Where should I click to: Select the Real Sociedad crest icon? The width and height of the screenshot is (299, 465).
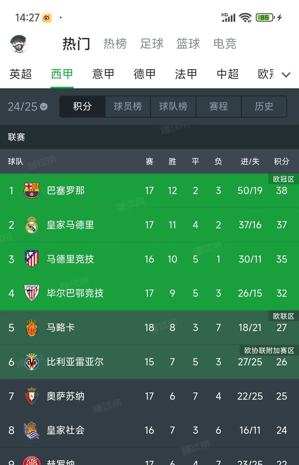click(x=32, y=430)
